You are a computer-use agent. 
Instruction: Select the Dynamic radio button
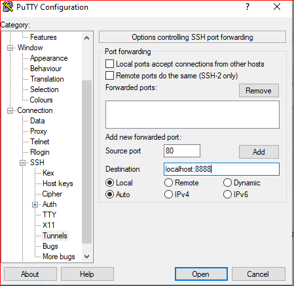227,183
